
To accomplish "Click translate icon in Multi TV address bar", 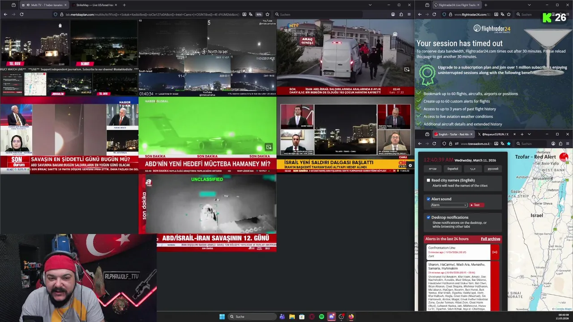I will (x=251, y=14).
